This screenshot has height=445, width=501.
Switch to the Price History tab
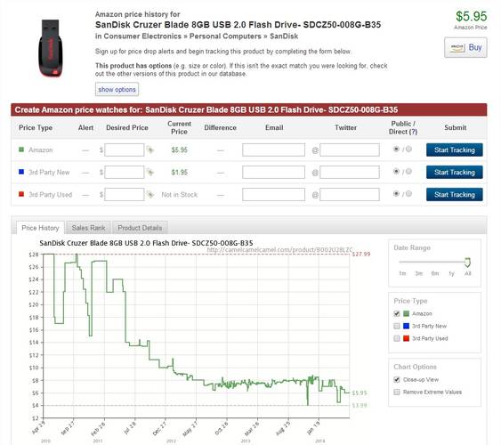tap(40, 228)
